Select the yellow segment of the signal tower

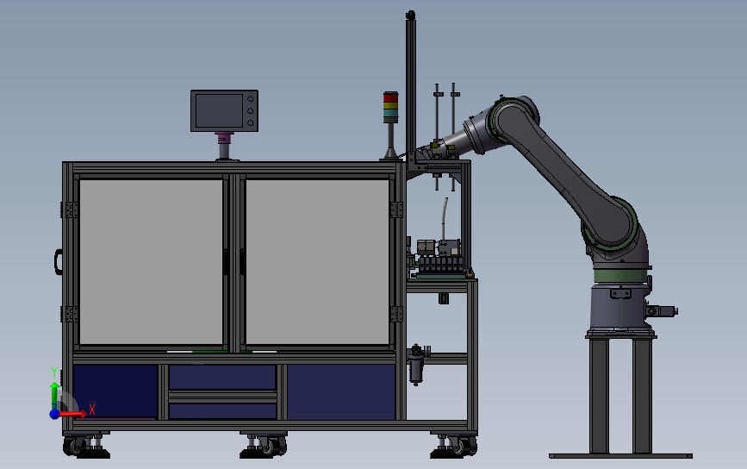coord(390,106)
